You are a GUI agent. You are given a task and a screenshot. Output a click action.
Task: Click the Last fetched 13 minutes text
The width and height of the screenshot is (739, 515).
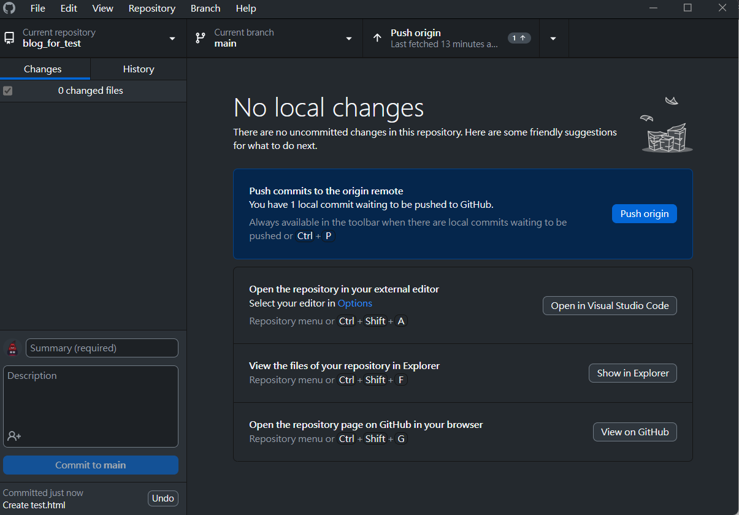444,44
